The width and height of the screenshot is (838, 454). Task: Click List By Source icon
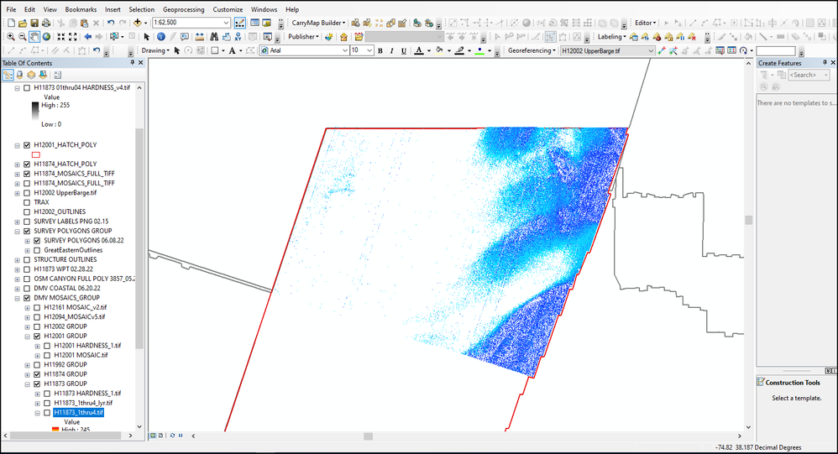[x=20, y=76]
